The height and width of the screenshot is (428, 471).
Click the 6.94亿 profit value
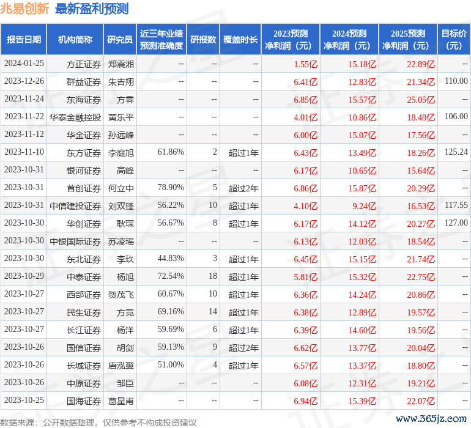pos(305,401)
